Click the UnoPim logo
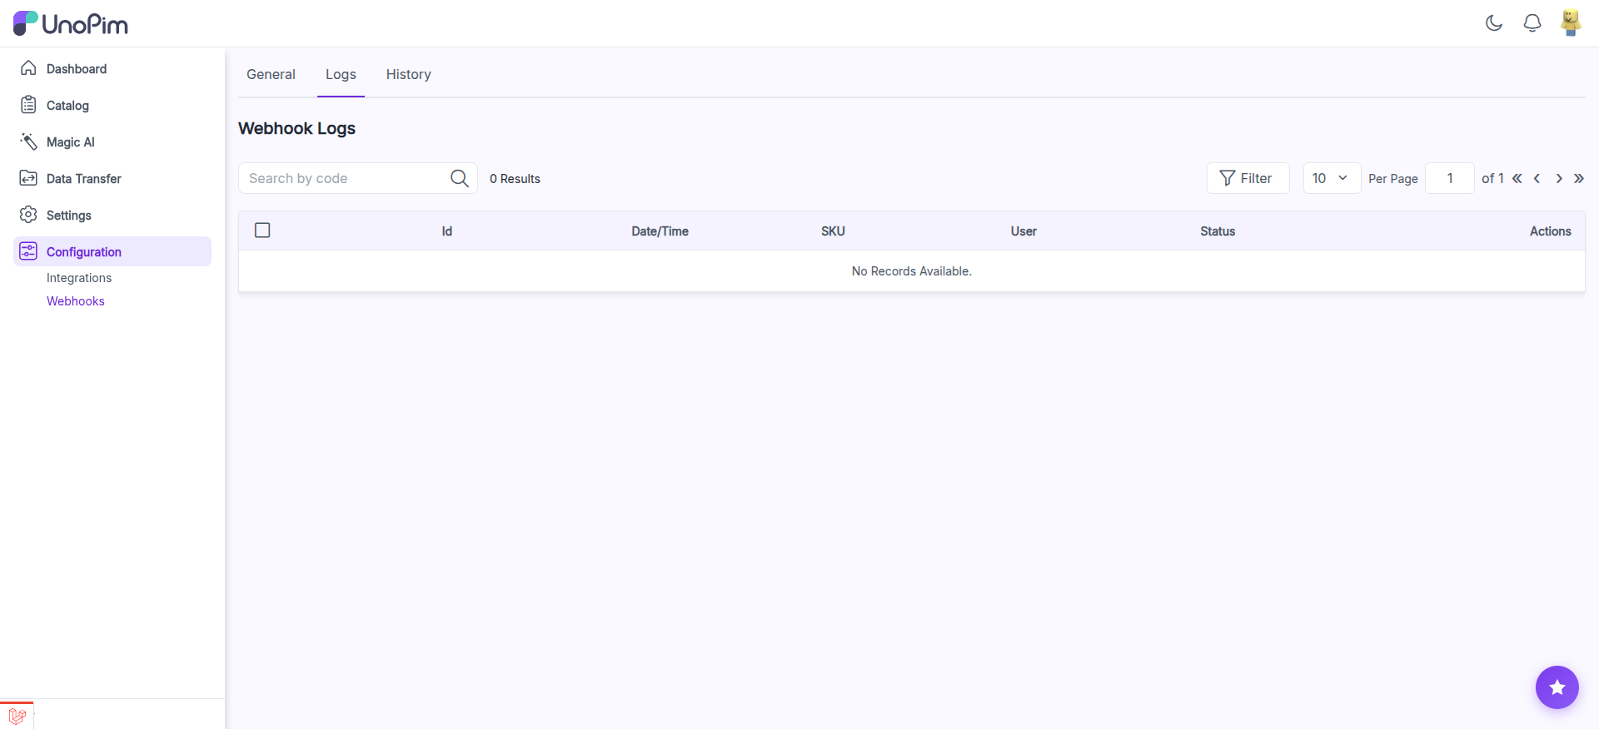This screenshot has height=729, width=1599. click(71, 23)
